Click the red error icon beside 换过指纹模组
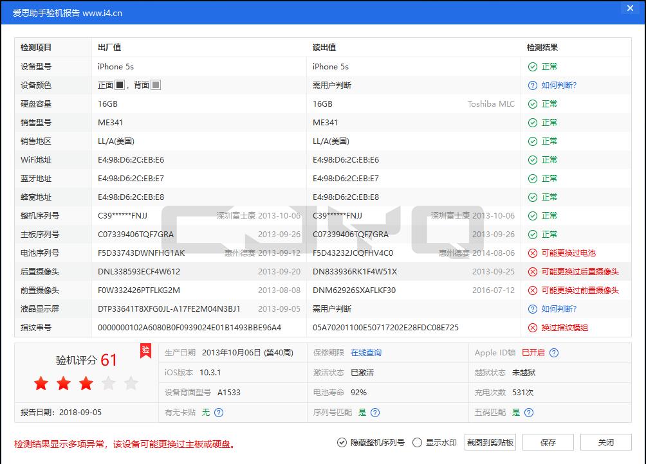646x464 pixels. click(x=531, y=327)
